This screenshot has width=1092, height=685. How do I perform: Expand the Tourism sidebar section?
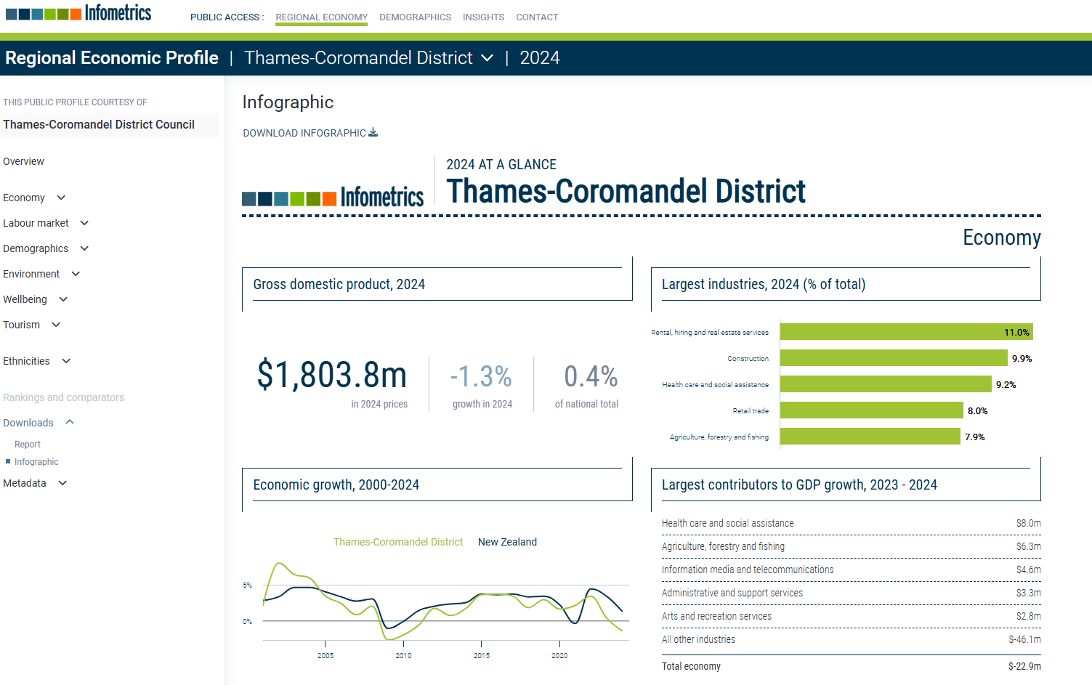(x=56, y=325)
